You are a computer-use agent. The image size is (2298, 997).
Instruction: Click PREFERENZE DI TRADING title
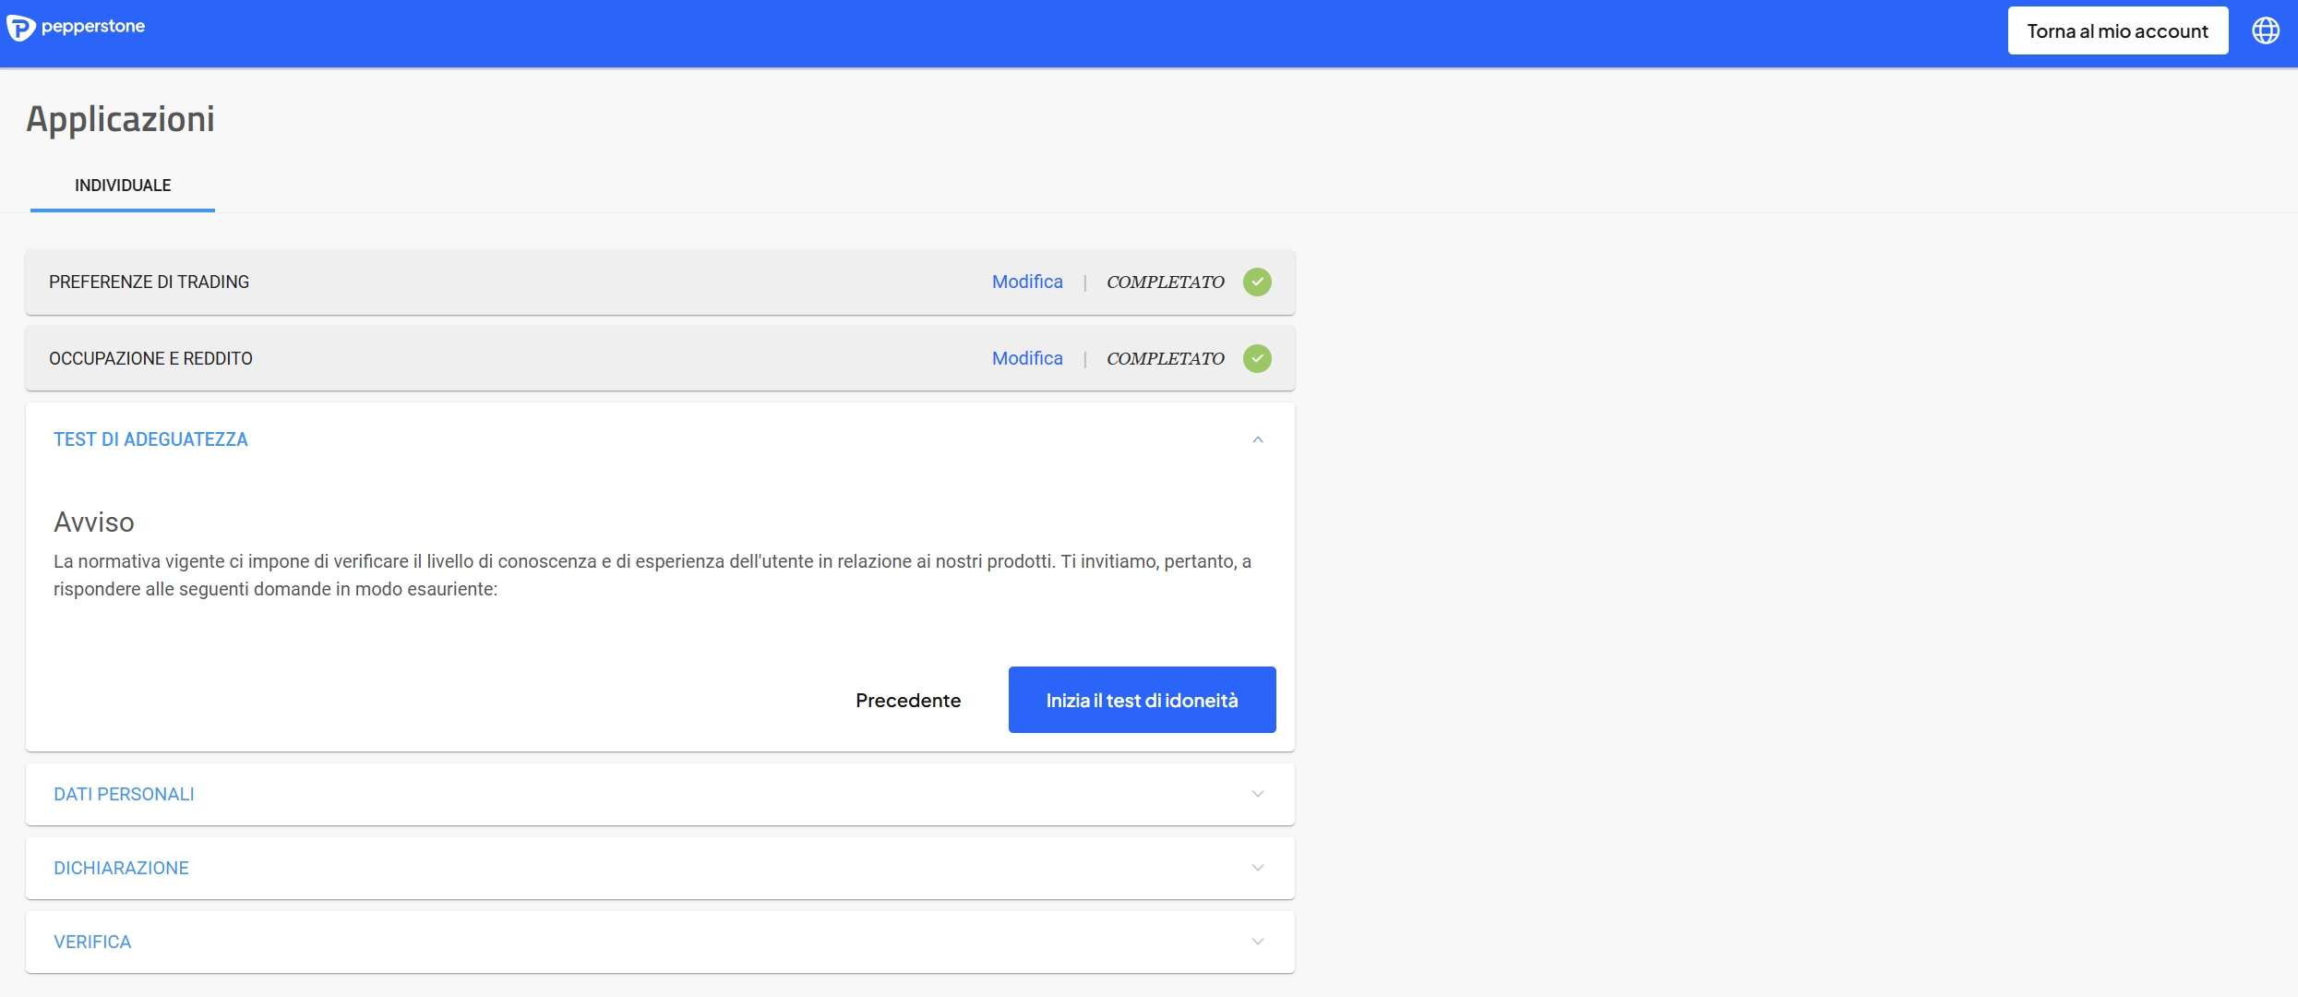pos(149,282)
